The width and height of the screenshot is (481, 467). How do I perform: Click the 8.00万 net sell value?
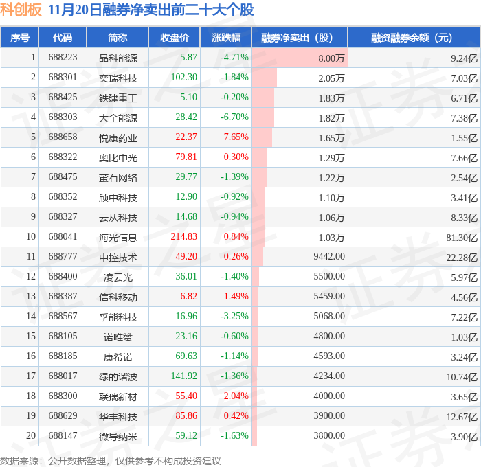[331, 58]
